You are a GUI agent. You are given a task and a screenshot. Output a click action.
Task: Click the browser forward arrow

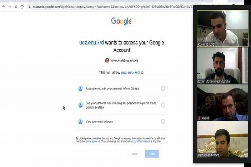10,7
